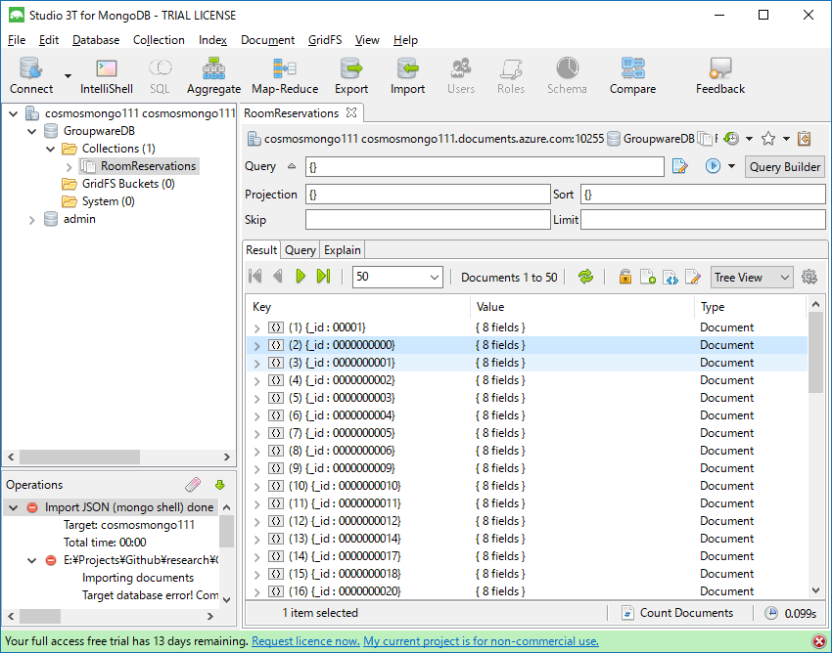Click the green refresh results icon
832x653 pixels.
tap(585, 276)
